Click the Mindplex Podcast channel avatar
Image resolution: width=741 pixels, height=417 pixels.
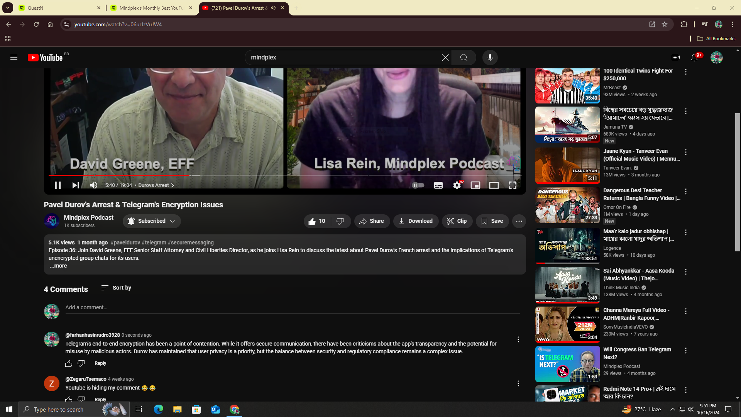[x=51, y=221]
